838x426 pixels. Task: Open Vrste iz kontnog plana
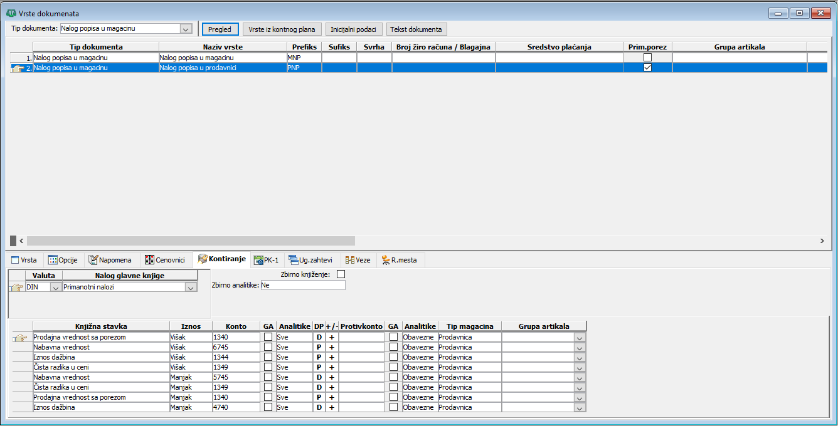(x=282, y=29)
